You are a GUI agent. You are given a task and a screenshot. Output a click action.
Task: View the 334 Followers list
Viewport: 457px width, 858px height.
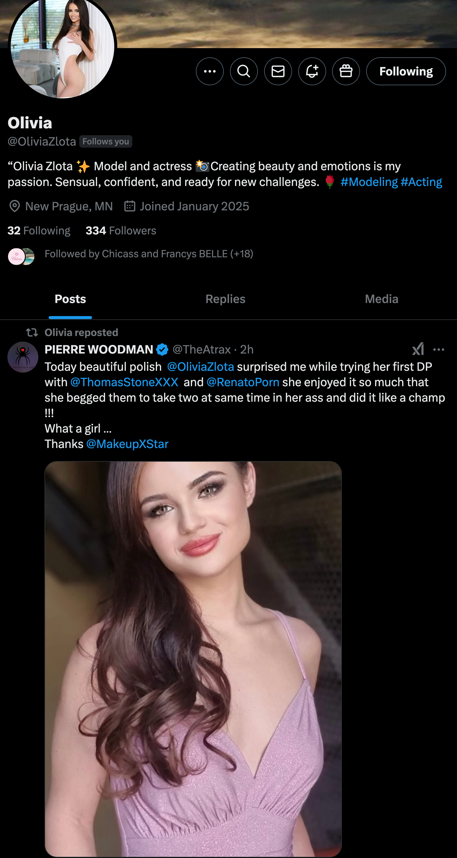(x=121, y=231)
